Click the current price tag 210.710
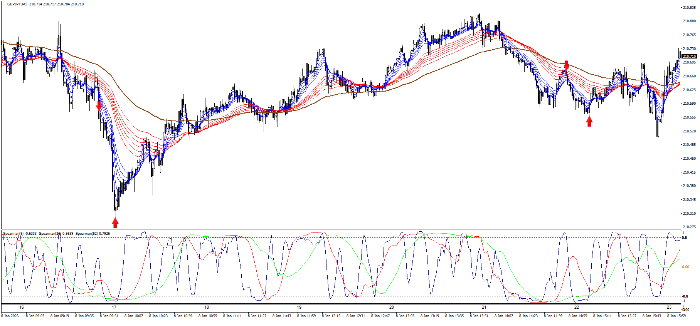The width and height of the screenshot is (700, 326). pyautogui.click(x=689, y=57)
